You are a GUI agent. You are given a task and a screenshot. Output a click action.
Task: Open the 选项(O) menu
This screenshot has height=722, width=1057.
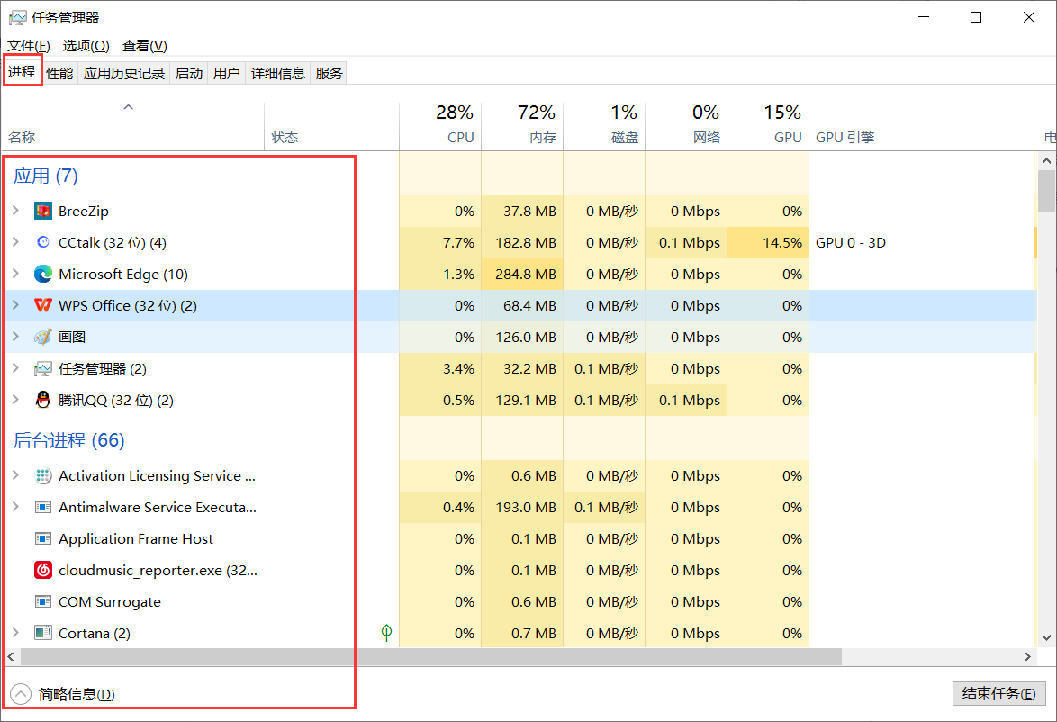tap(86, 46)
